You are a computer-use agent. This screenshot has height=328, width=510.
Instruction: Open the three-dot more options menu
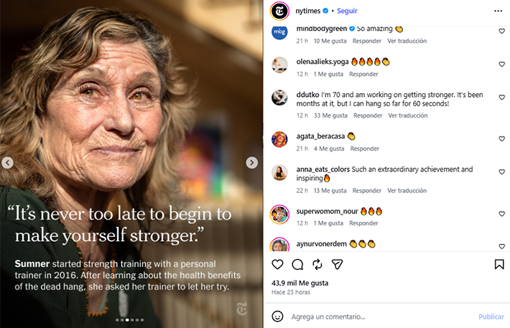pos(499,11)
